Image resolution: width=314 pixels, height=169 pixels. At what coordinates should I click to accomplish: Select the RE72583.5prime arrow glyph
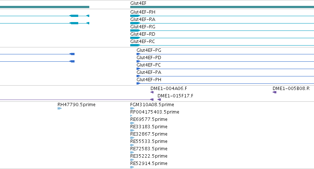[x=132, y=152]
